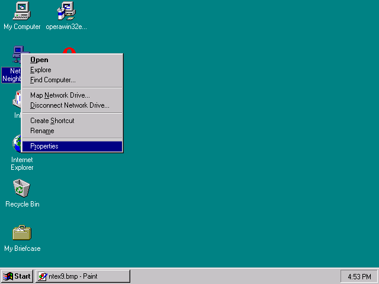Choose Explore in the context menu

click(72, 70)
